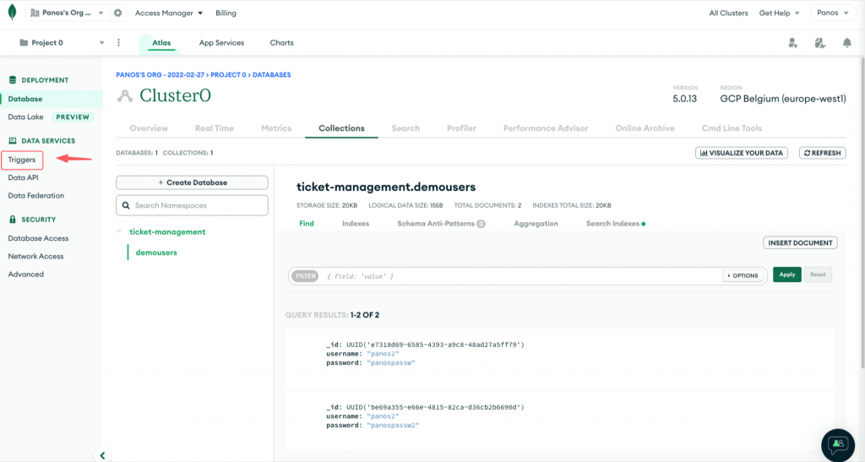Open the Search Indexes sub-tab
Viewport: 865px width, 462px height.
[616, 223]
